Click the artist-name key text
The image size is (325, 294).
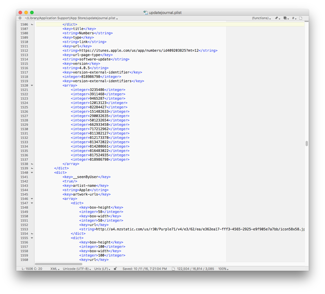[x=84, y=186]
